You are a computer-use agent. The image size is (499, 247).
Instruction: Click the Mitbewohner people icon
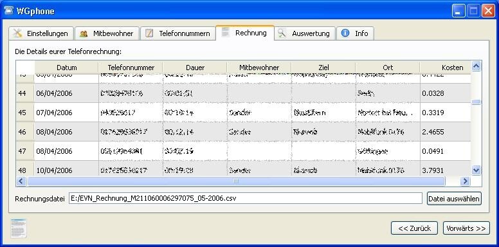pyautogui.click(x=84, y=33)
